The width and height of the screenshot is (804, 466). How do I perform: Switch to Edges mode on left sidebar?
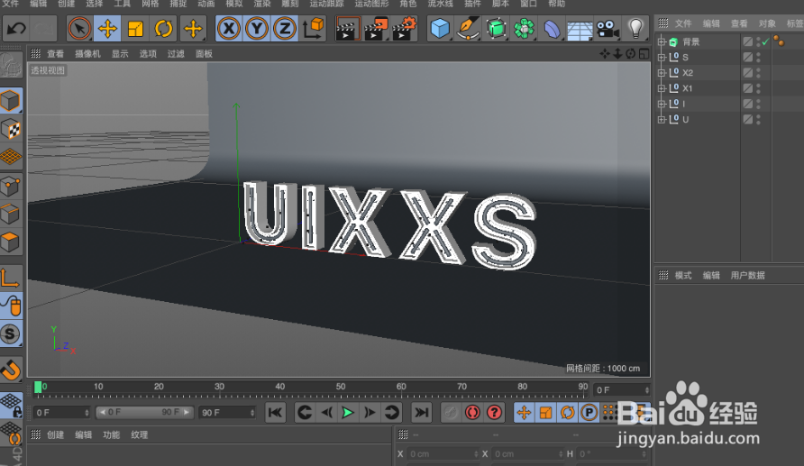point(11,214)
